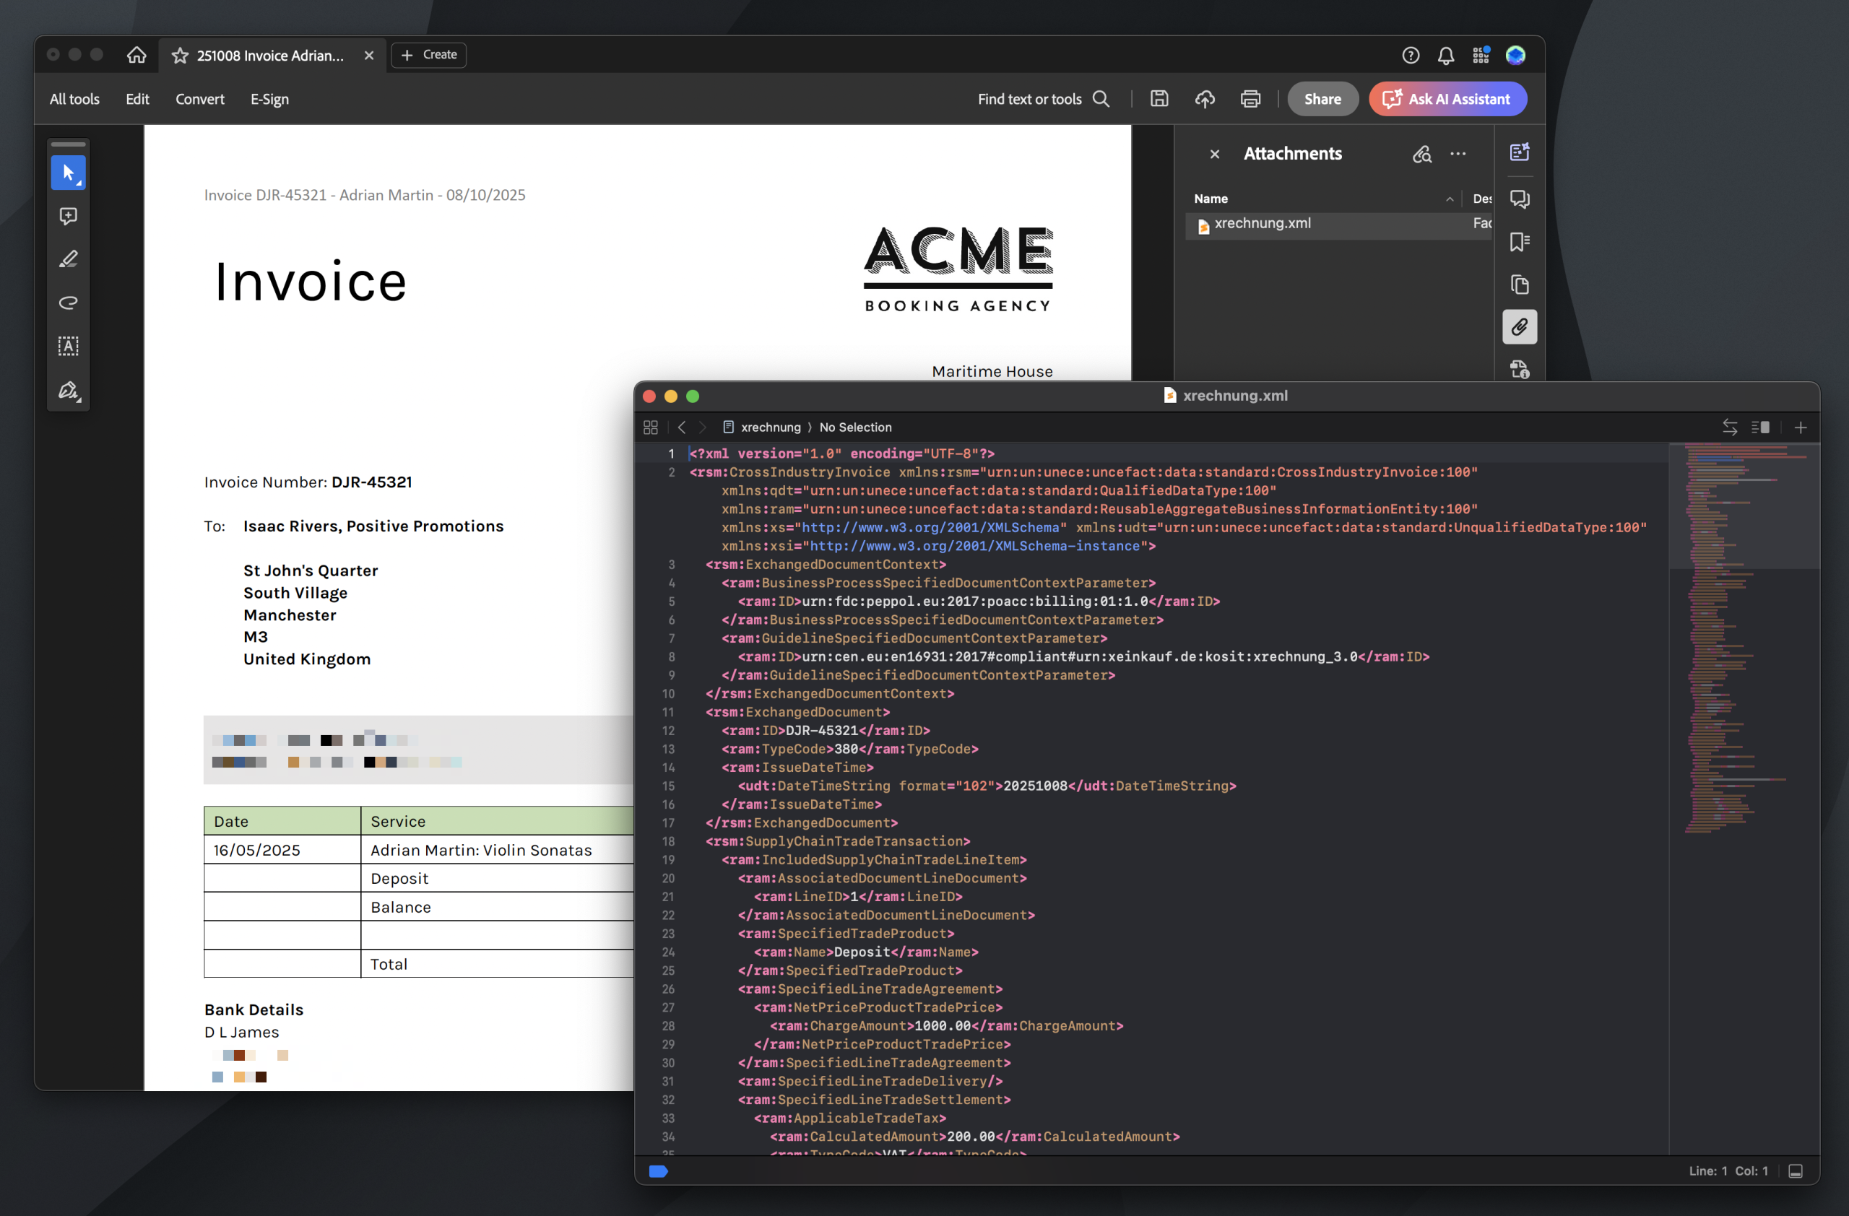Viewport: 1849px width, 1216px height.
Task: Pick the Highlight pen tool
Action: coord(69,259)
